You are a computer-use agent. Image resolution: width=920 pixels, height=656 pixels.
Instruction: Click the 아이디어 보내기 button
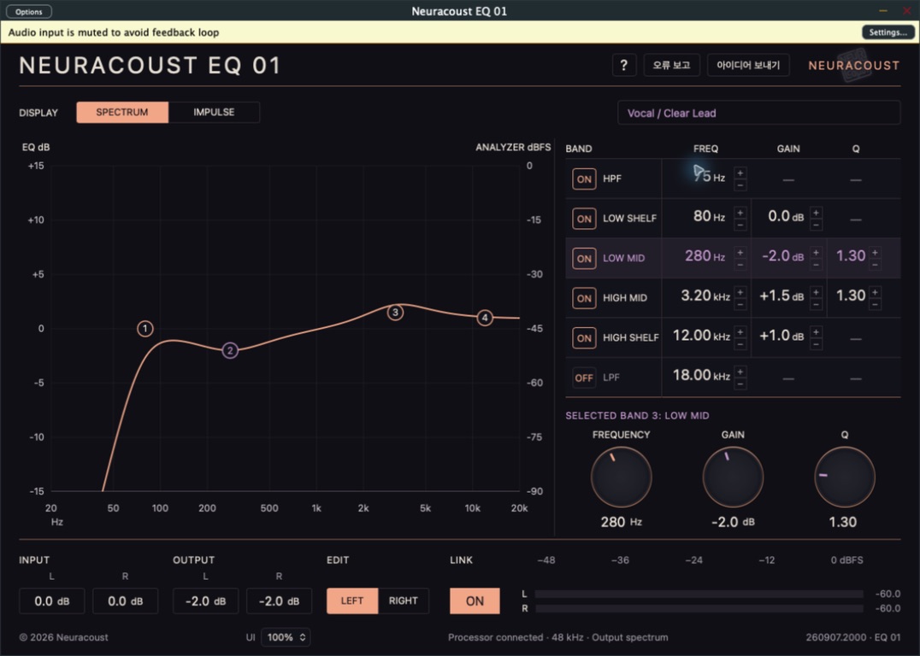pos(748,65)
